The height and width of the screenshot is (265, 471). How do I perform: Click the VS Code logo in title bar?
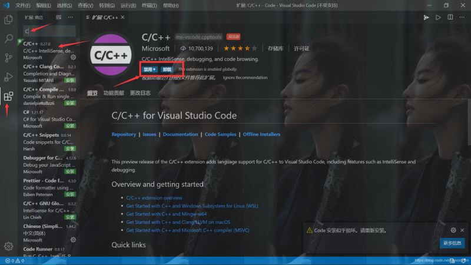tap(6, 5)
